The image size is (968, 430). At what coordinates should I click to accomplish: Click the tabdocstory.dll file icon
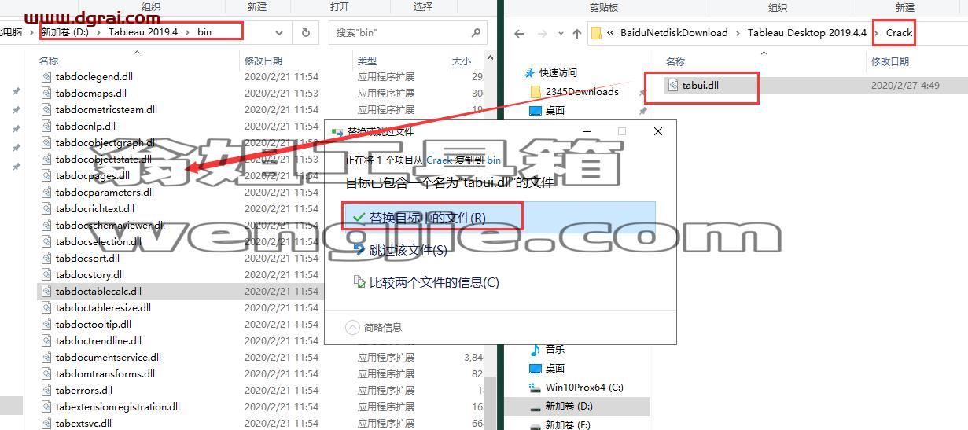[x=48, y=275]
